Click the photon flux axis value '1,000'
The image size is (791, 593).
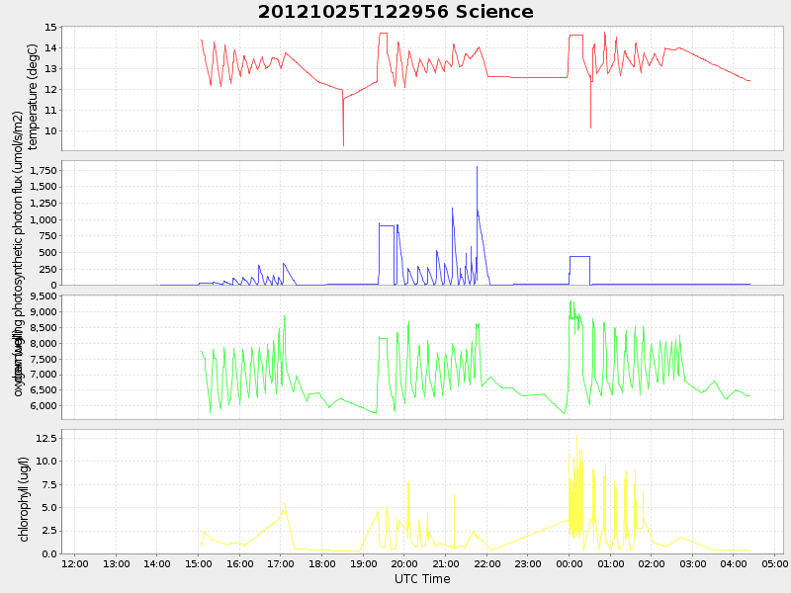click(44, 219)
